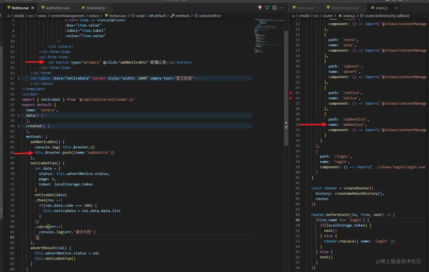
Task: Open the AdvertSearch.vue tab
Action: pyautogui.click(x=342, y=8)
